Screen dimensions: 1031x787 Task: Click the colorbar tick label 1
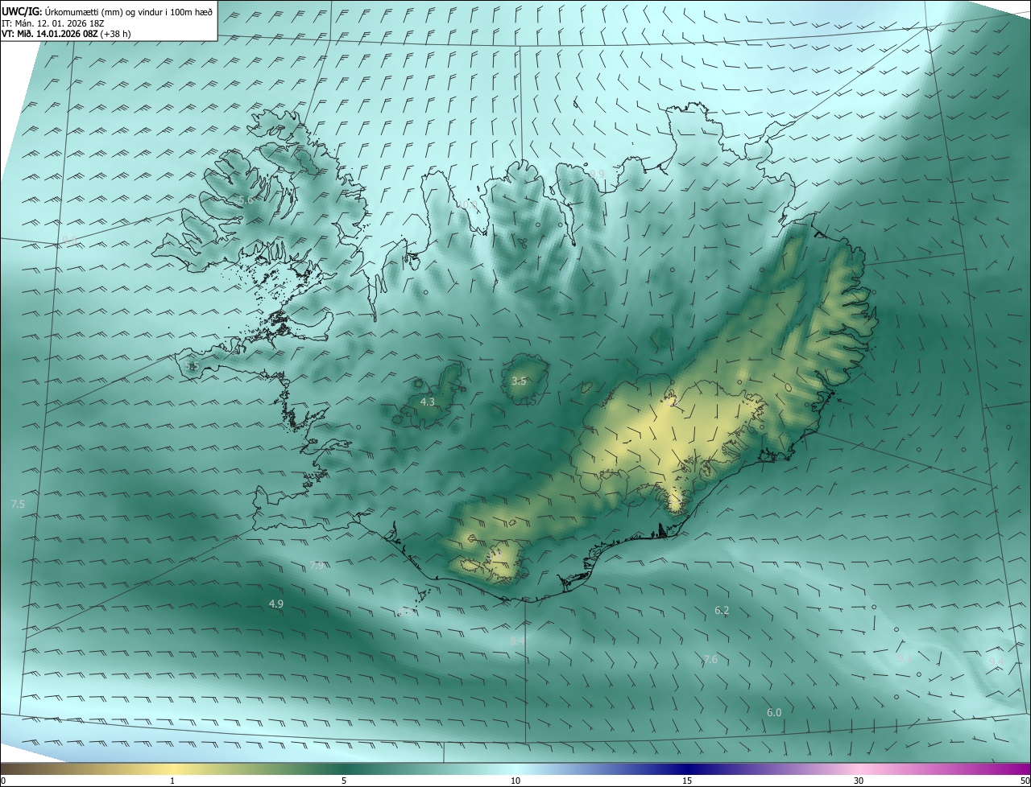click(172, 781)
